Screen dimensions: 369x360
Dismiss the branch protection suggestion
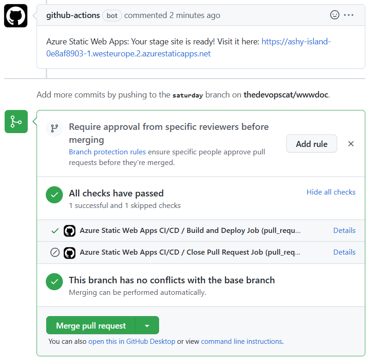351,144
